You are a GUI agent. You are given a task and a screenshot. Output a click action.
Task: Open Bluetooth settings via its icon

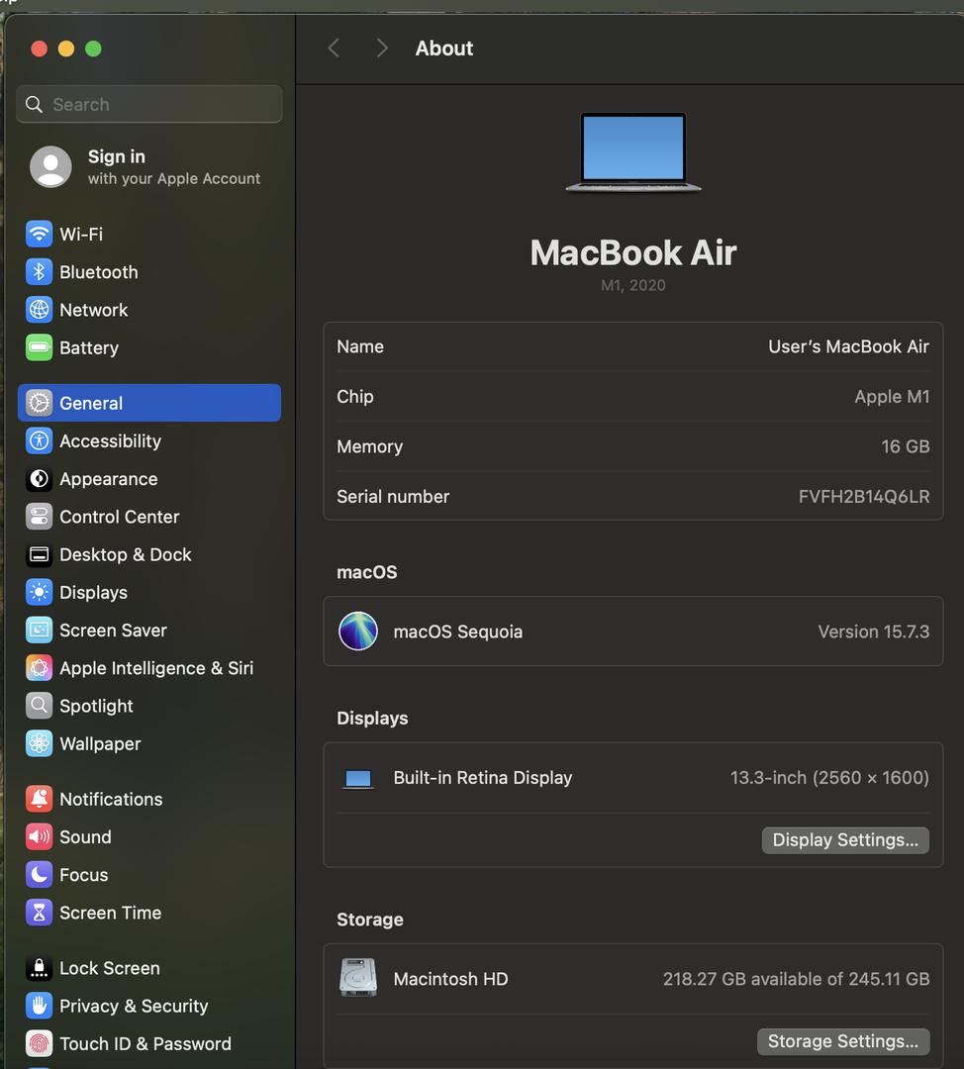(39, 272)
